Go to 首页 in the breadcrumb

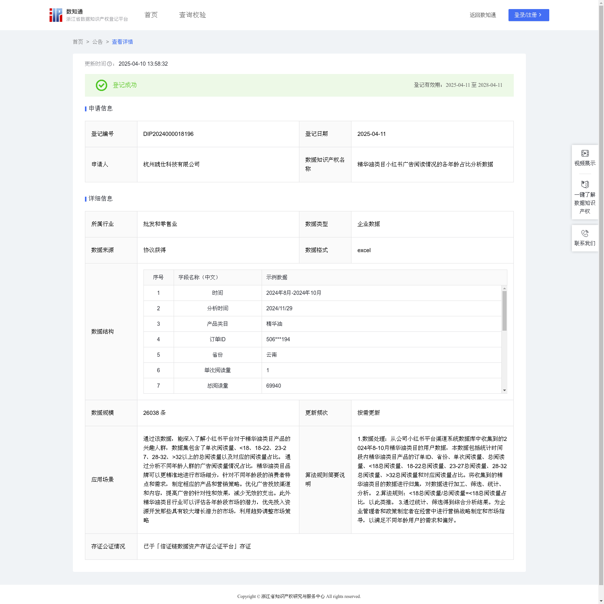78,42
